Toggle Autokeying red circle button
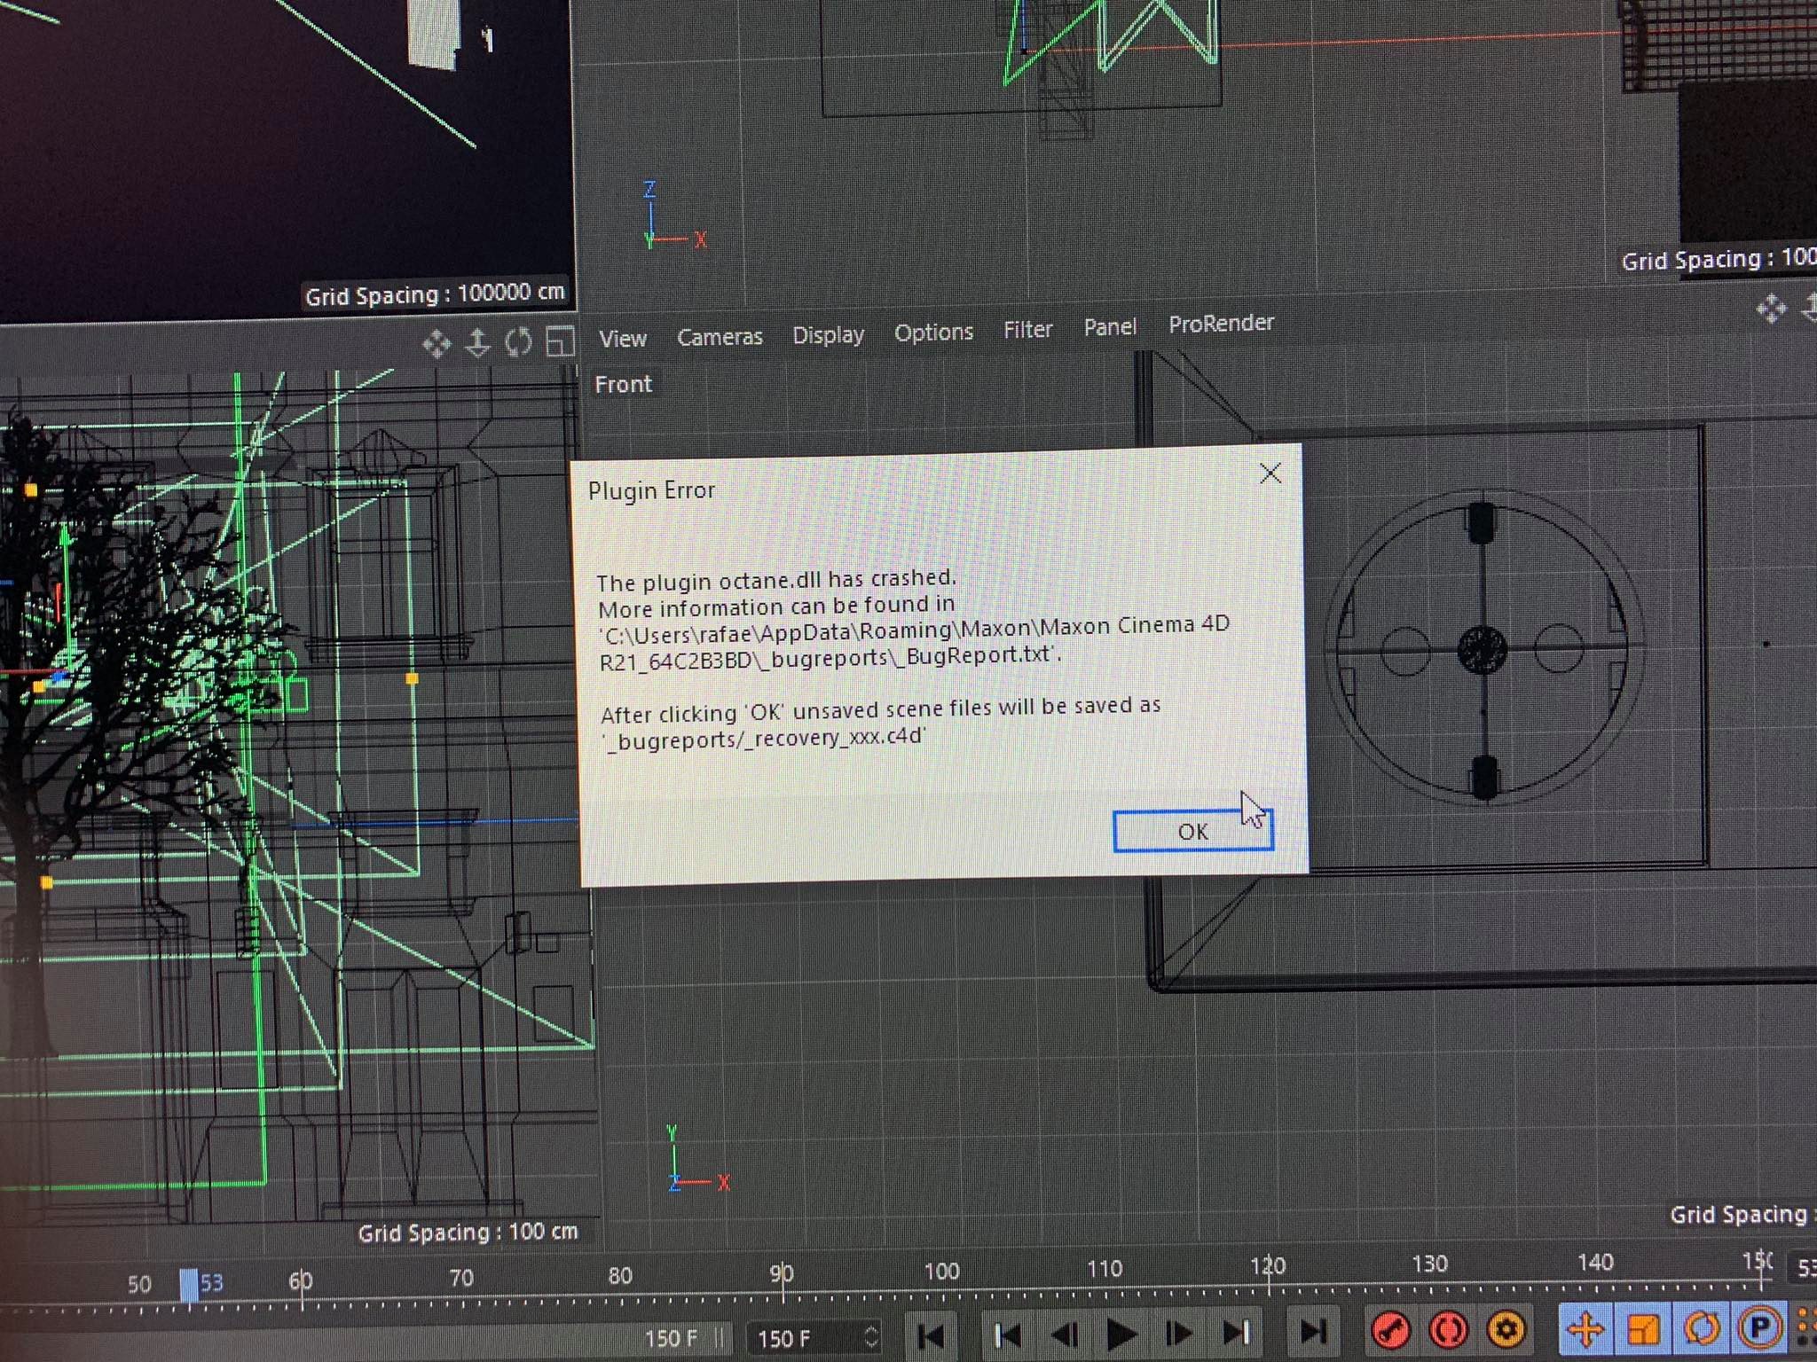Viewport: 1817px width, 1362px height. pos(1449,1330)
